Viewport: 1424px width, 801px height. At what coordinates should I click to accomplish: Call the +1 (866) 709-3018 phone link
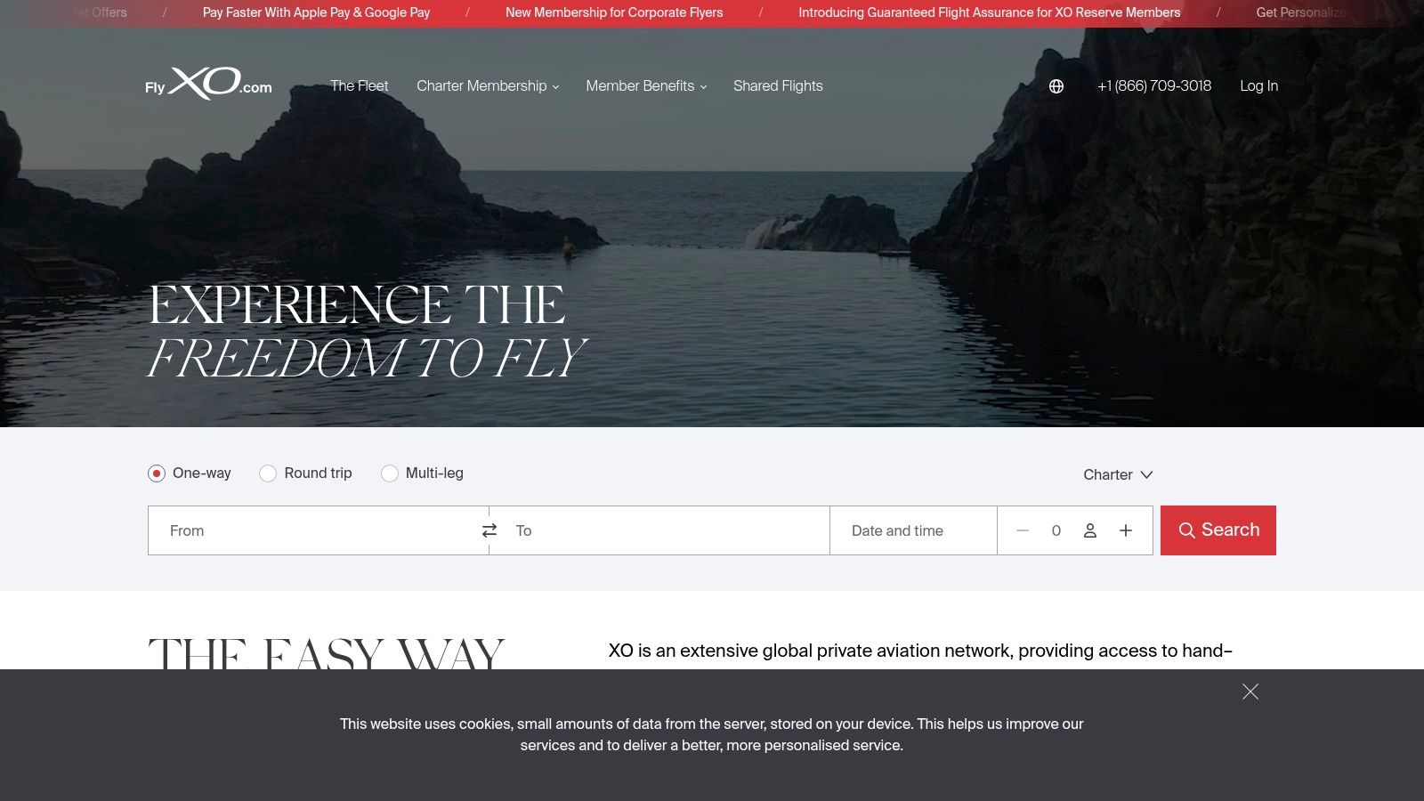coord(1154,86)
